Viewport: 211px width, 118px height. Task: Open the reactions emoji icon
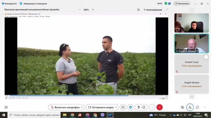[x=144, y=107]
